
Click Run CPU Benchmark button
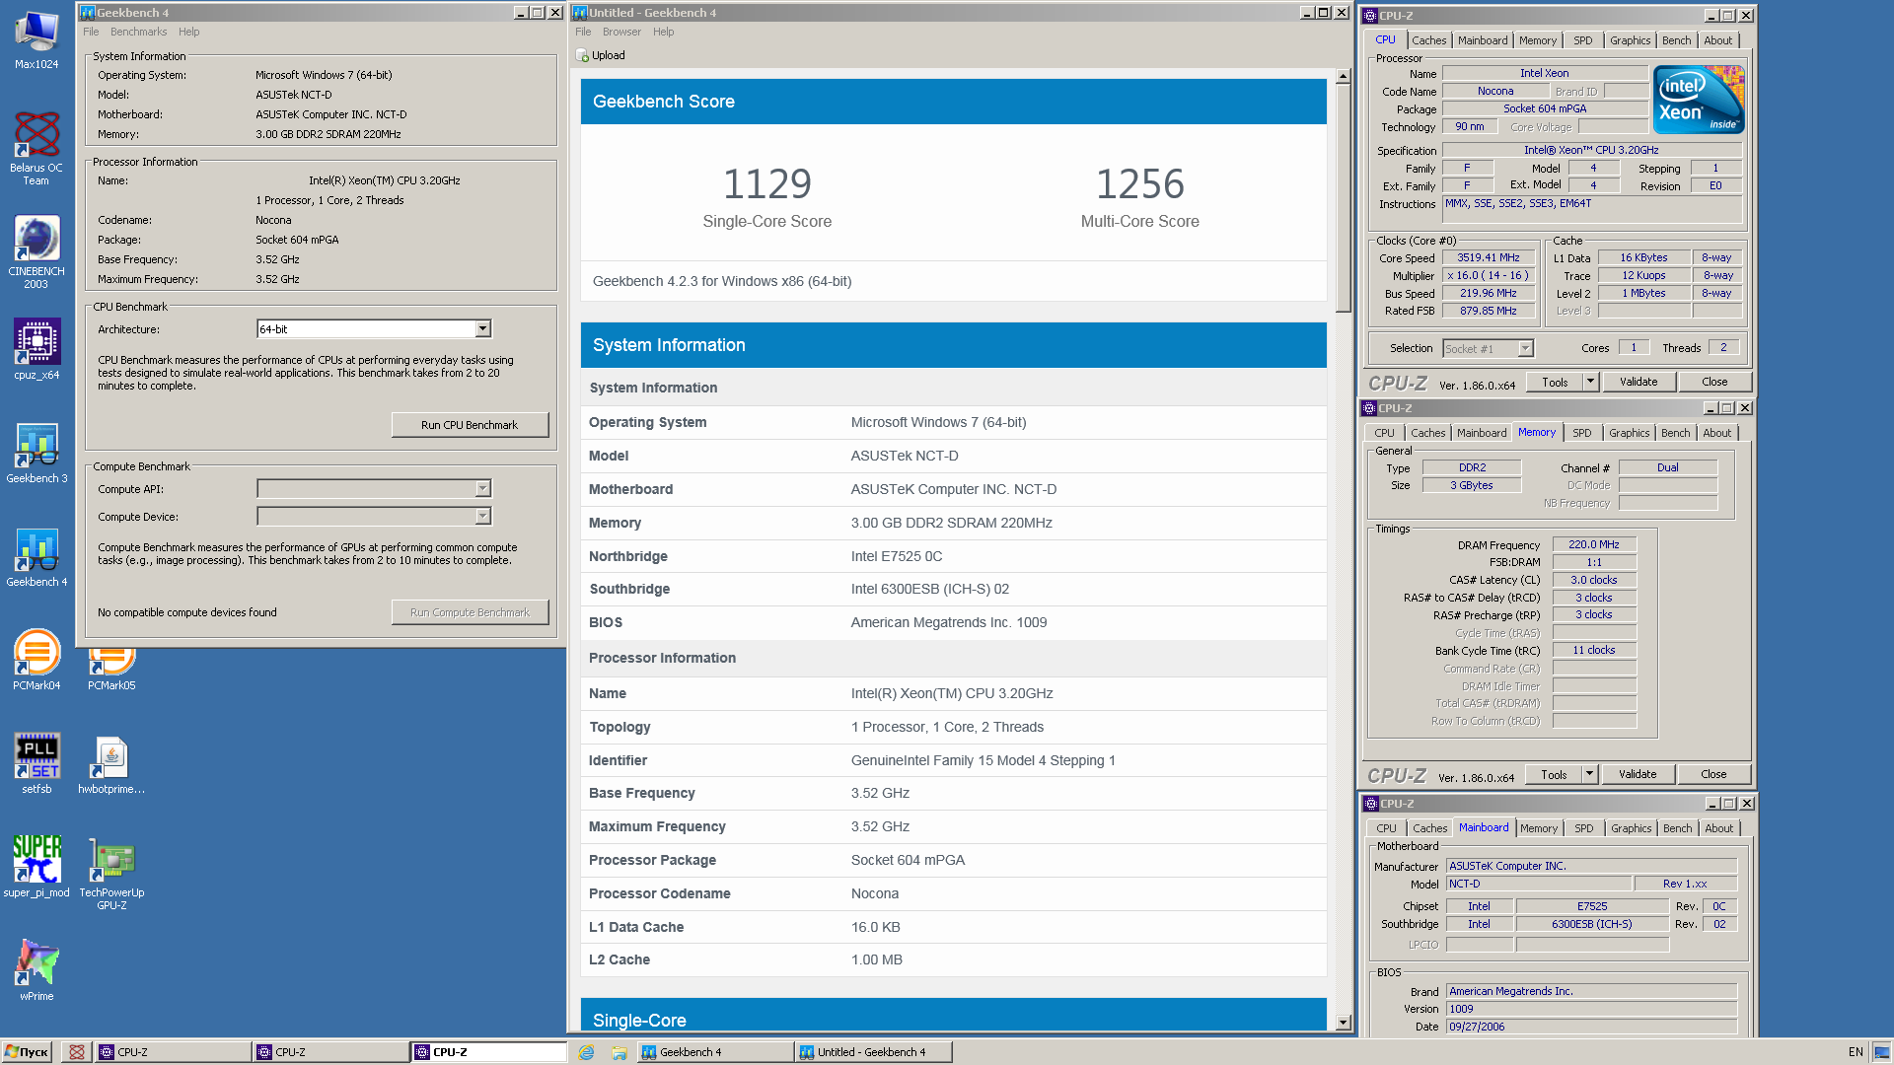click(470, 425)
